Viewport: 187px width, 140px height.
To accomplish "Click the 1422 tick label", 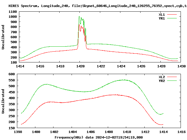I will [x=101, y=66].
